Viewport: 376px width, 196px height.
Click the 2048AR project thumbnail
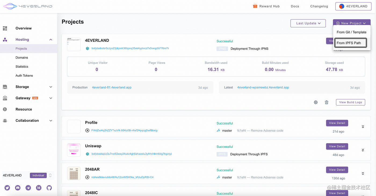[x=74, y=173]
